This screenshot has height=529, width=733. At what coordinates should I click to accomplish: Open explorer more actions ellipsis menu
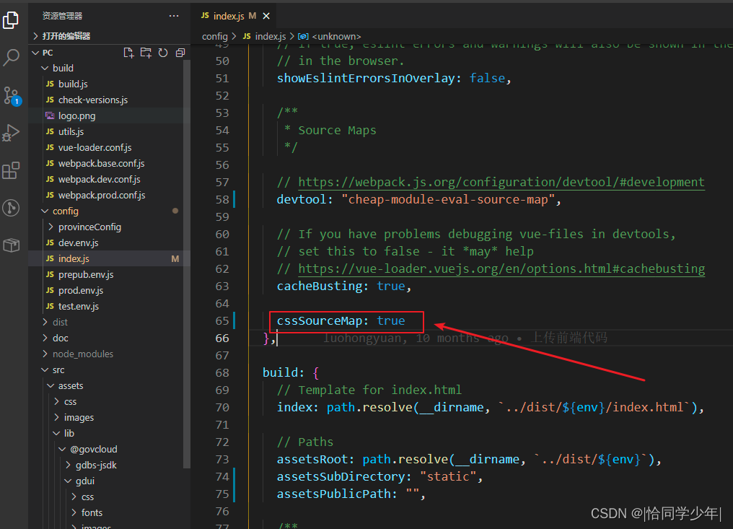(174, 16)
